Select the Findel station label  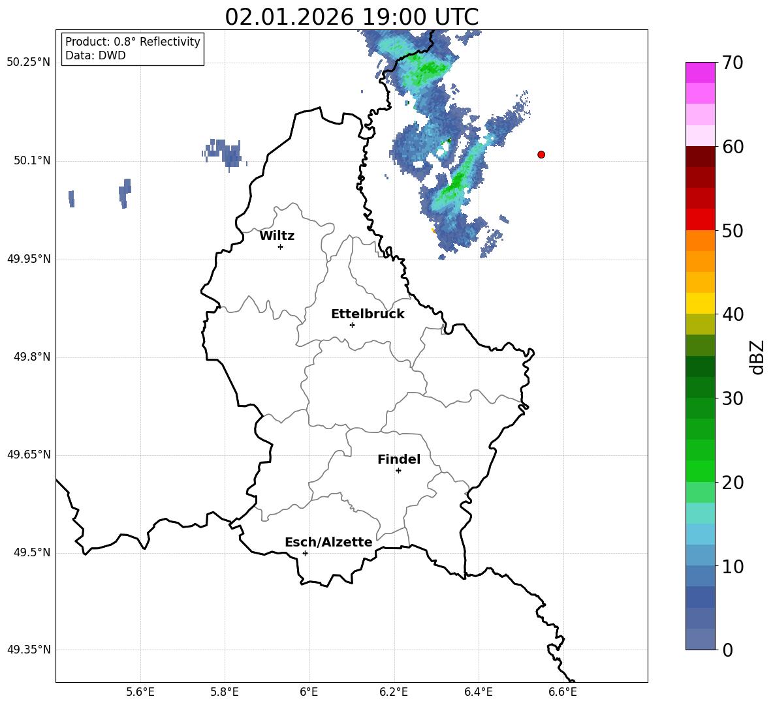[x=399, y=459]
